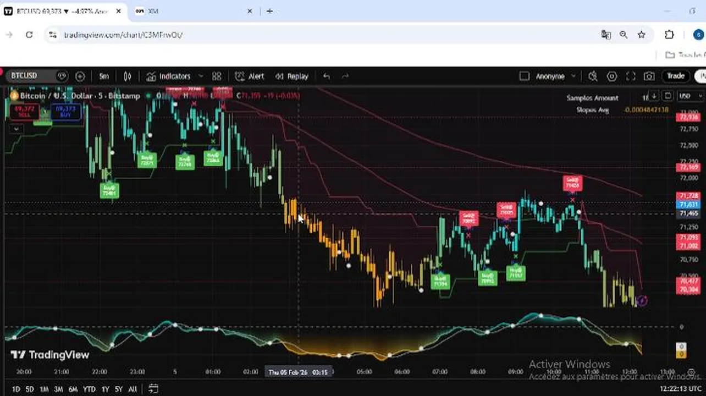Open the go to date calendar icon

153,389
